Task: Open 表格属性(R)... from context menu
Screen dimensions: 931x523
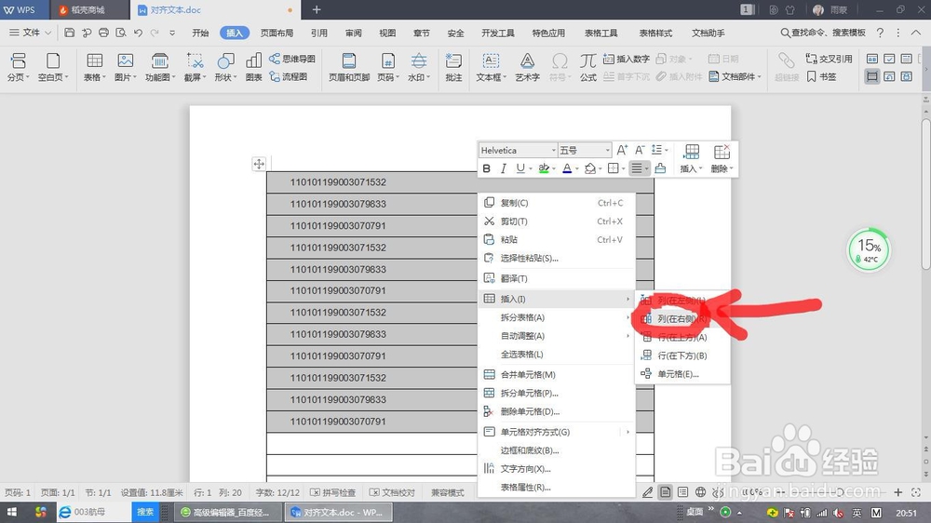Action: coord(557,488)
